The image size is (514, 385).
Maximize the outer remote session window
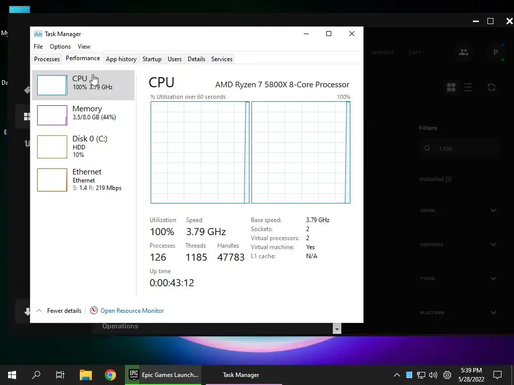(x=490, y=21)
